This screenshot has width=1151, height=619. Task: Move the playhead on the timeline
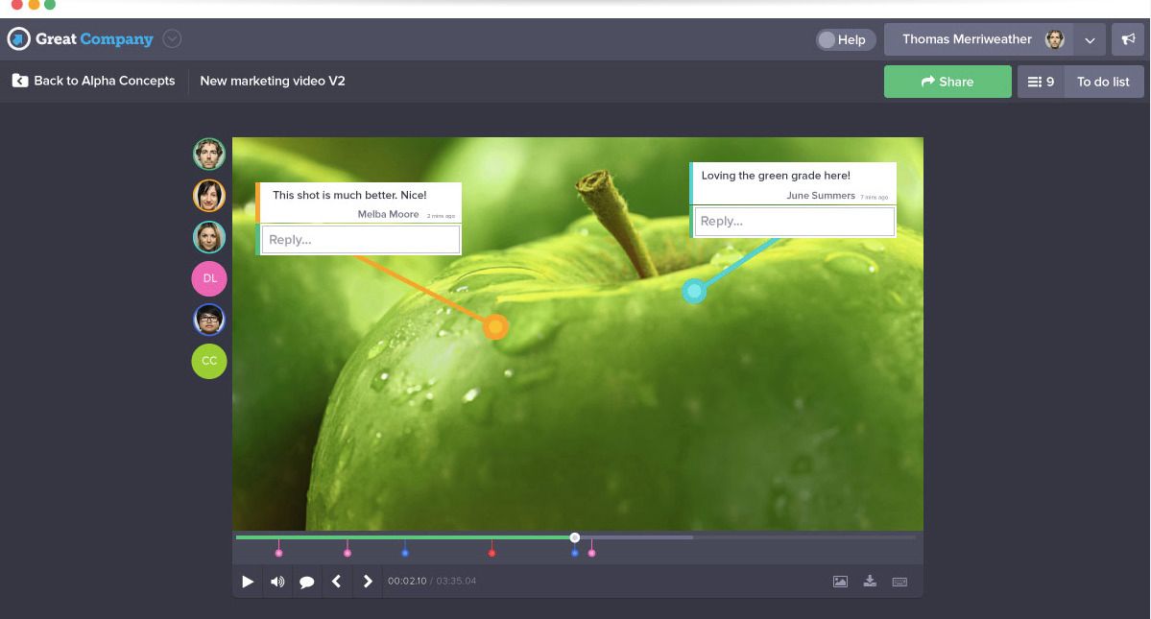point(575,537)
